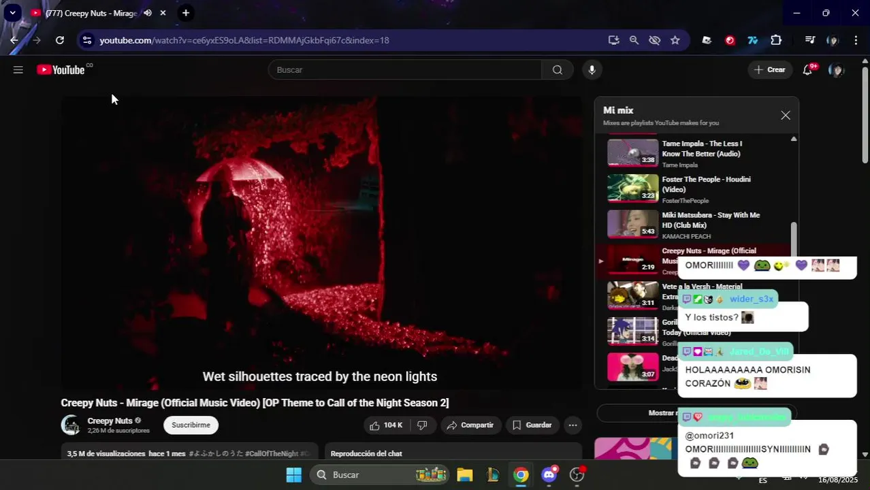The image size is (870, 490).
Task: Open the 7TV extension icon
Action: tap(752, 40)
